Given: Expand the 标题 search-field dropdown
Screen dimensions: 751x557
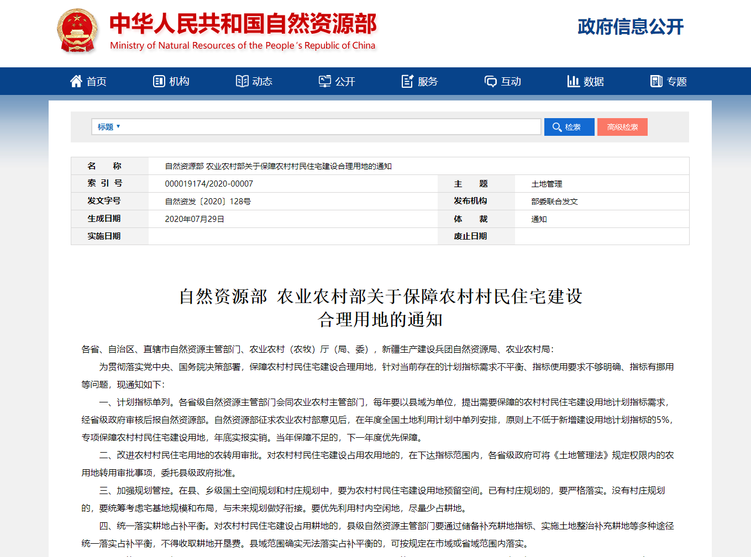Looking at the screenshot, I should coord(109,127).
